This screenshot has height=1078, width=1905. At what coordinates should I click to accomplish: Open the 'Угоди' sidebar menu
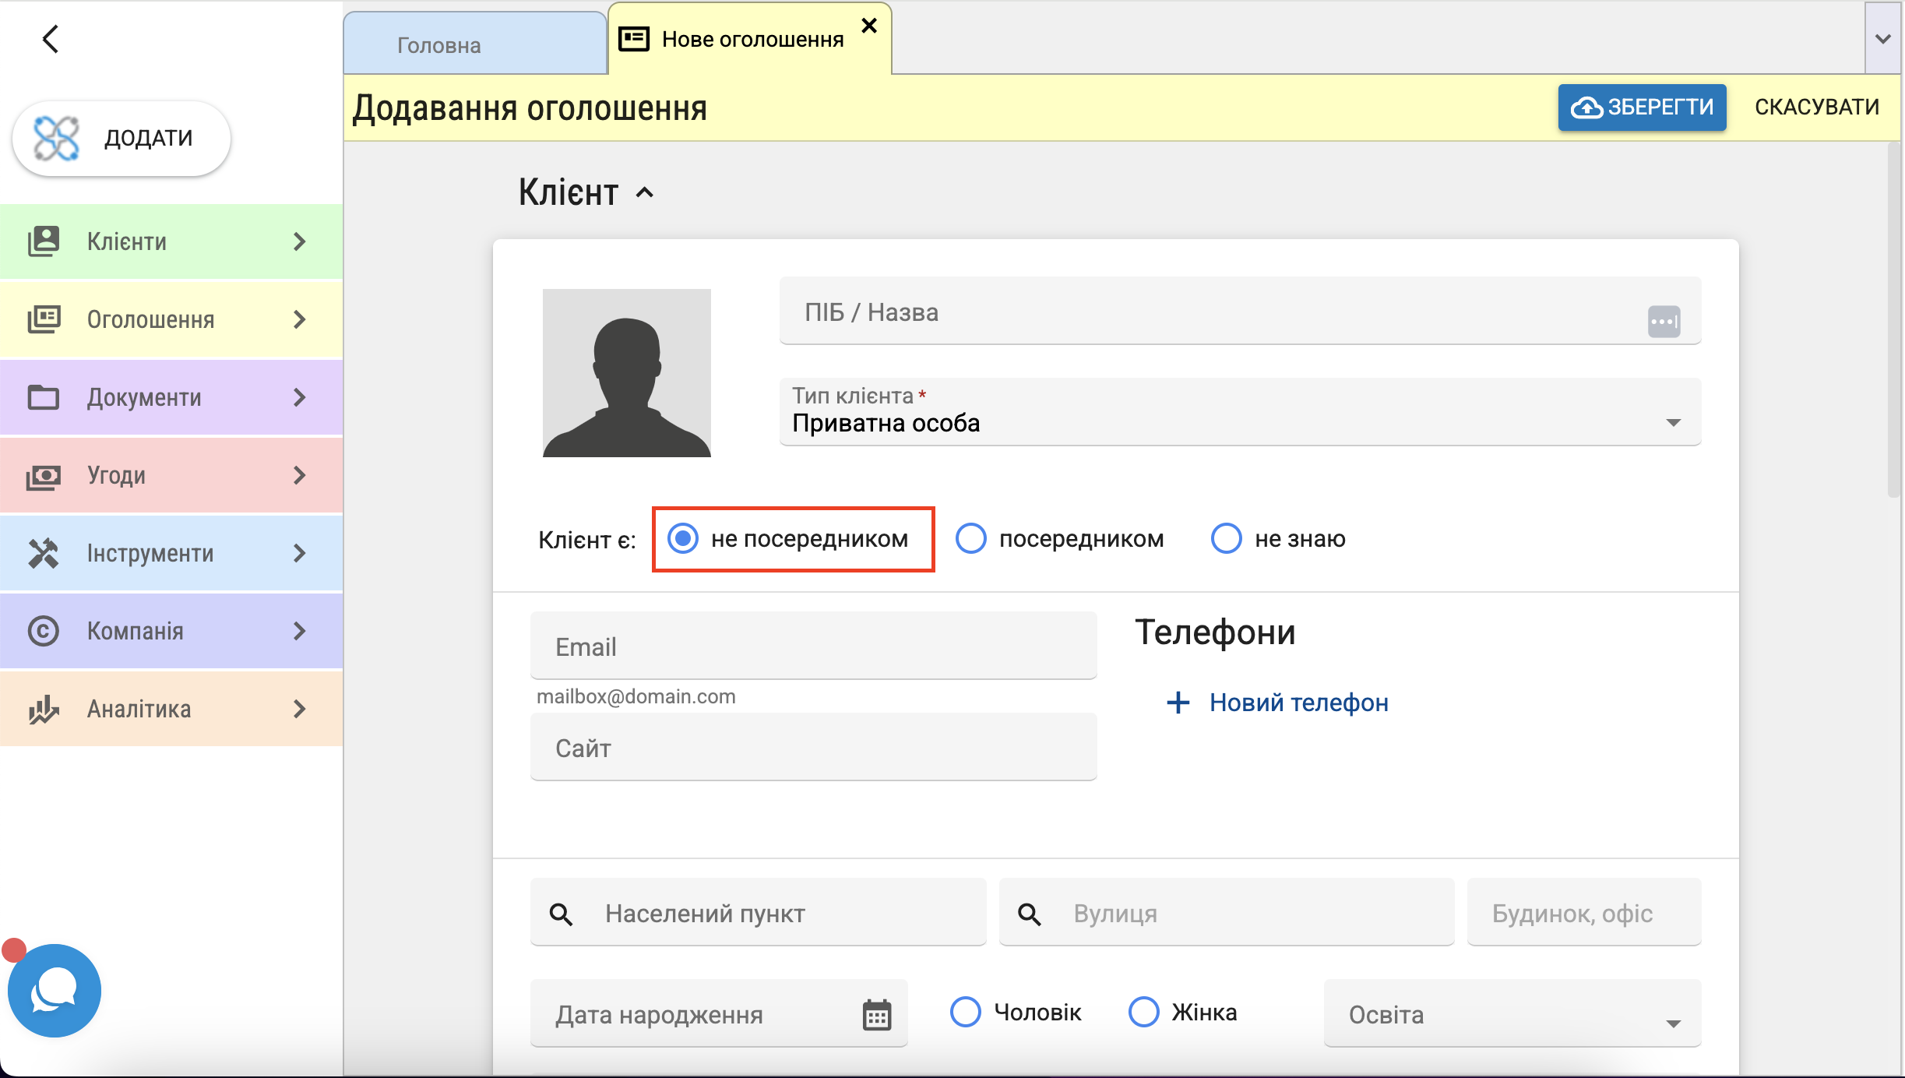(x=171, y=475)
